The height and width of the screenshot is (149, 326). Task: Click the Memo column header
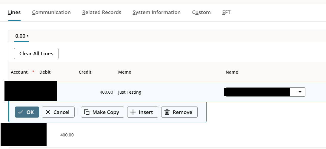(124, 72)
